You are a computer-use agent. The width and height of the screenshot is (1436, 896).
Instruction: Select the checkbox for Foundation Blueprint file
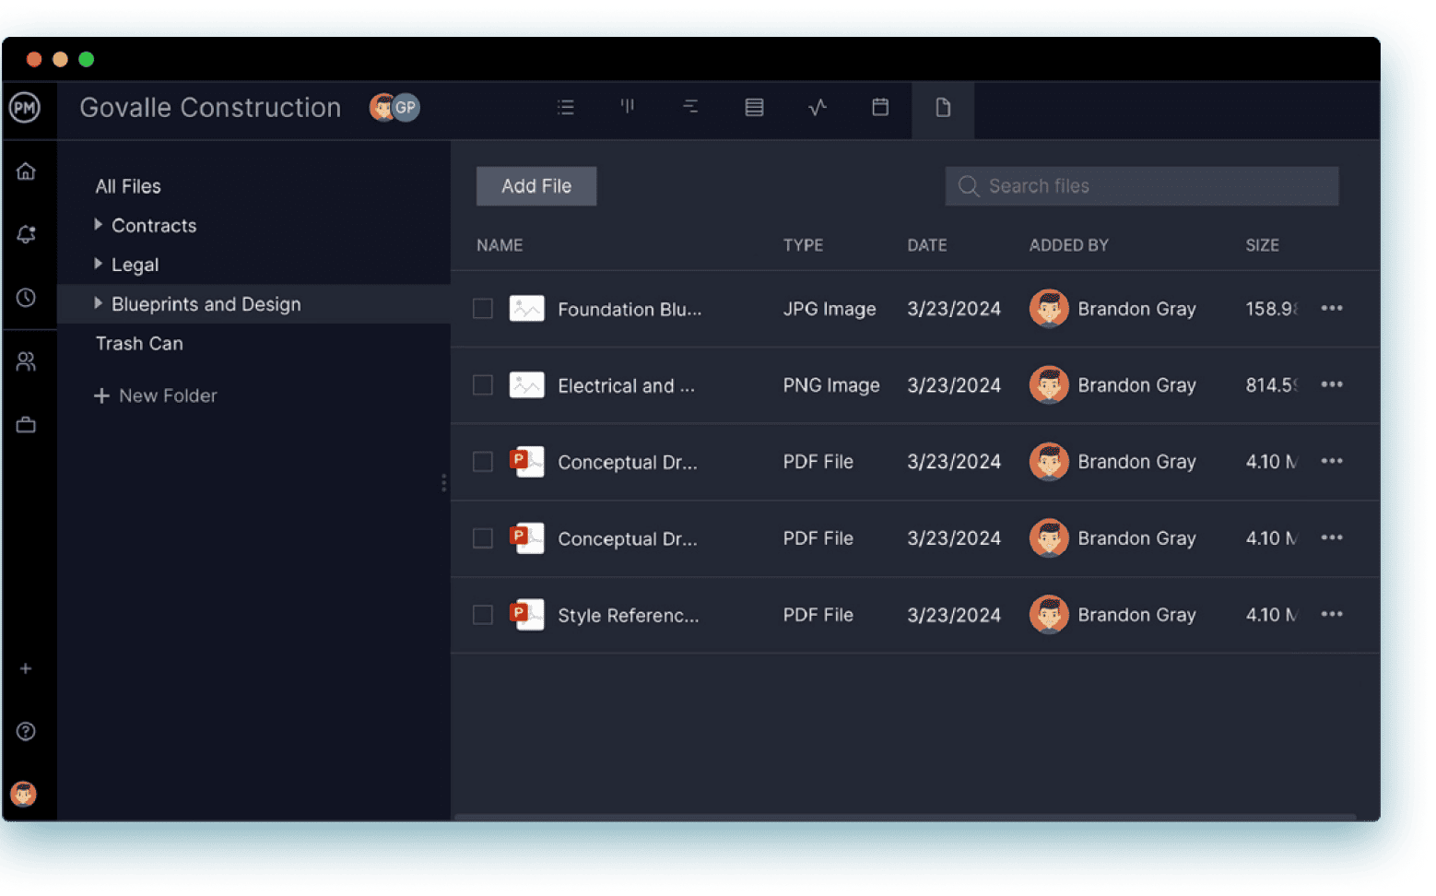coord(482,308)
